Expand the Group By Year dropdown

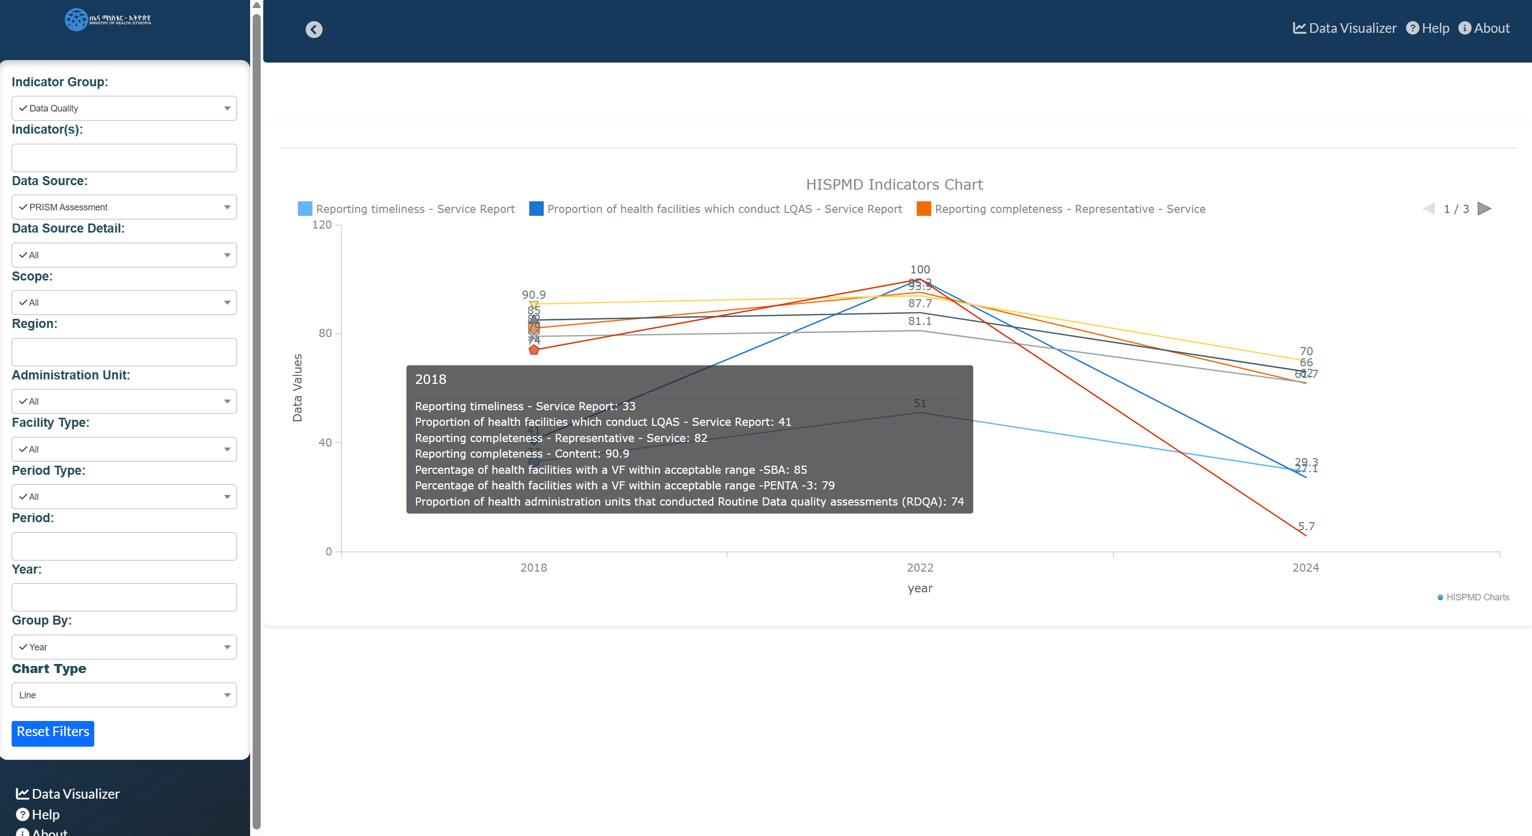tap(124, 647)
